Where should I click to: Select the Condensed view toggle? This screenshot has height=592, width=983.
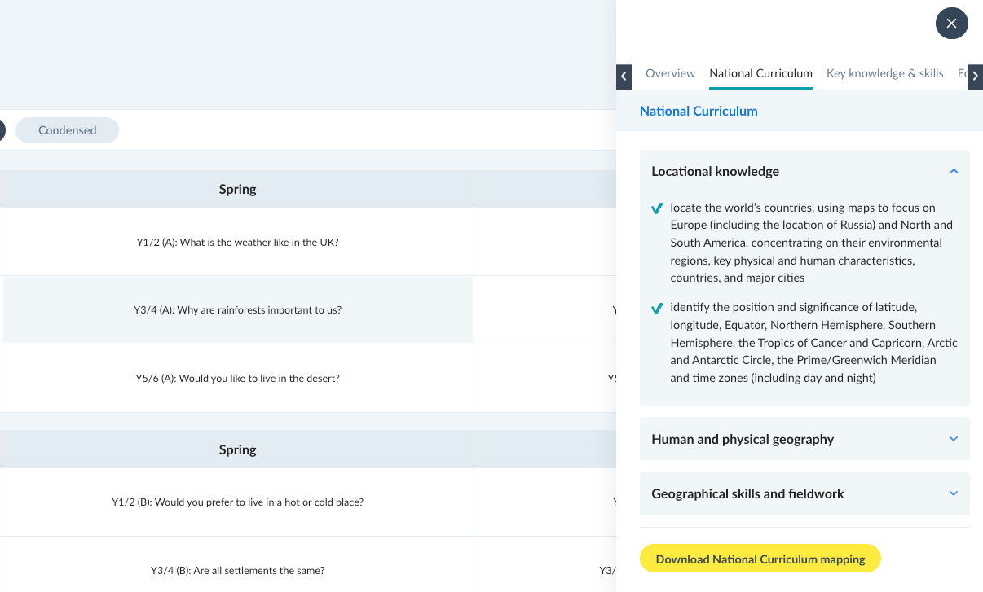coord(68,130)
